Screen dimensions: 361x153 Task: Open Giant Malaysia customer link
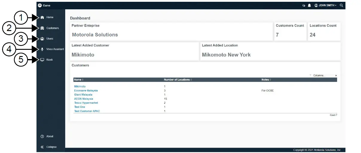[x=83, y=95]
